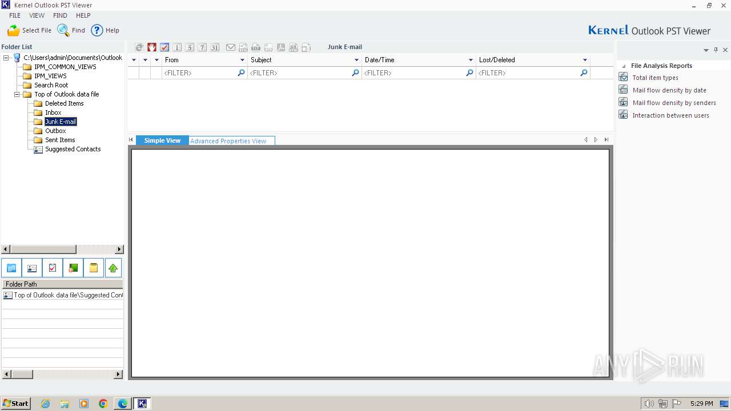The width and height of the screenshot is (731, 411).
Task: Open the reports pane options dropdown arrow
Action: (706, 50)
